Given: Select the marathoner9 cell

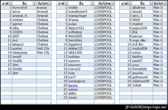Looking at the screenshot, I should (81, 12).
